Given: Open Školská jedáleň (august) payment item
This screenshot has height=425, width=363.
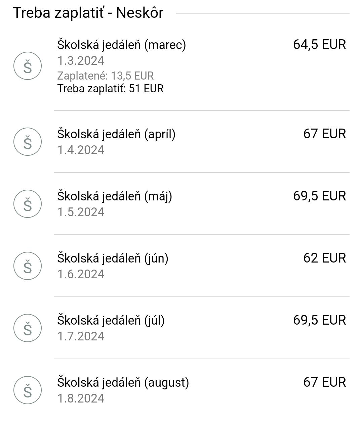Looking at the screenshot, I should (x=123, y=382).
